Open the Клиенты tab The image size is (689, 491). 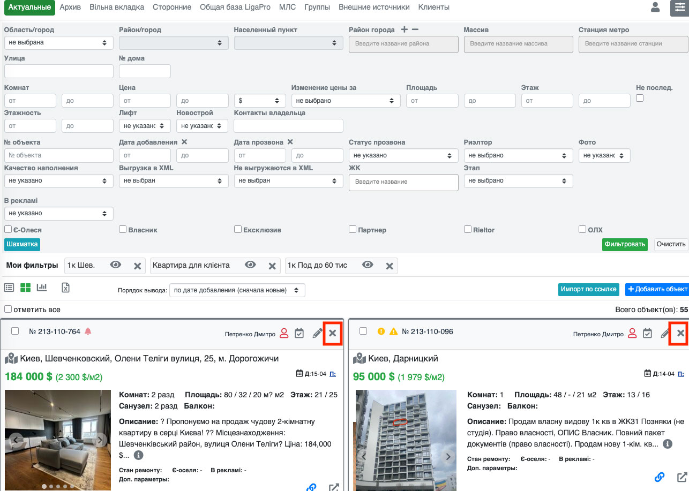coord(434,7)
